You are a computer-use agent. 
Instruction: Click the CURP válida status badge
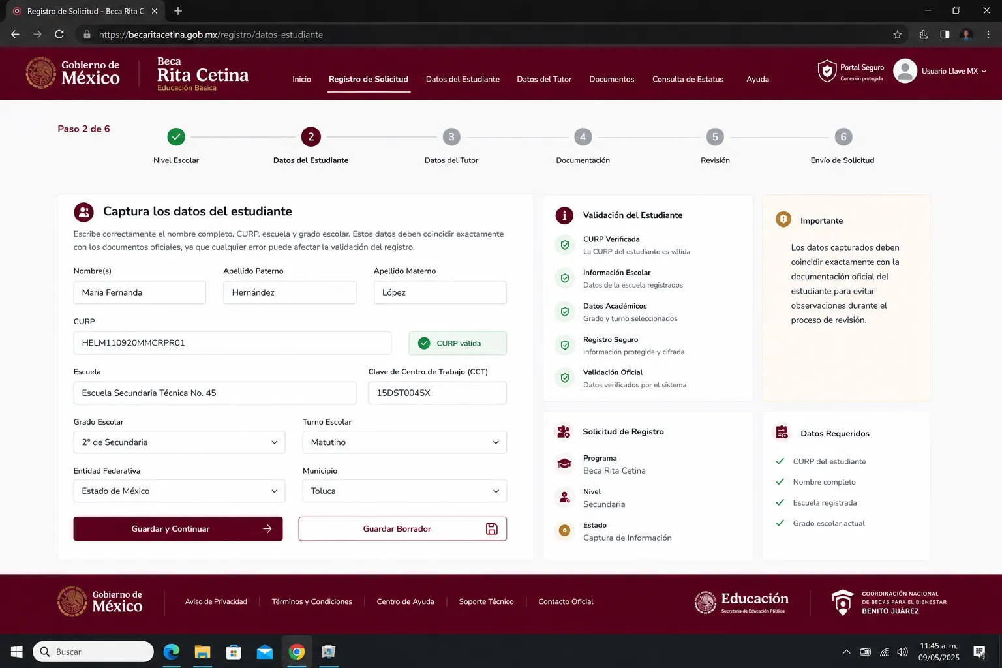tap(457, 343)
